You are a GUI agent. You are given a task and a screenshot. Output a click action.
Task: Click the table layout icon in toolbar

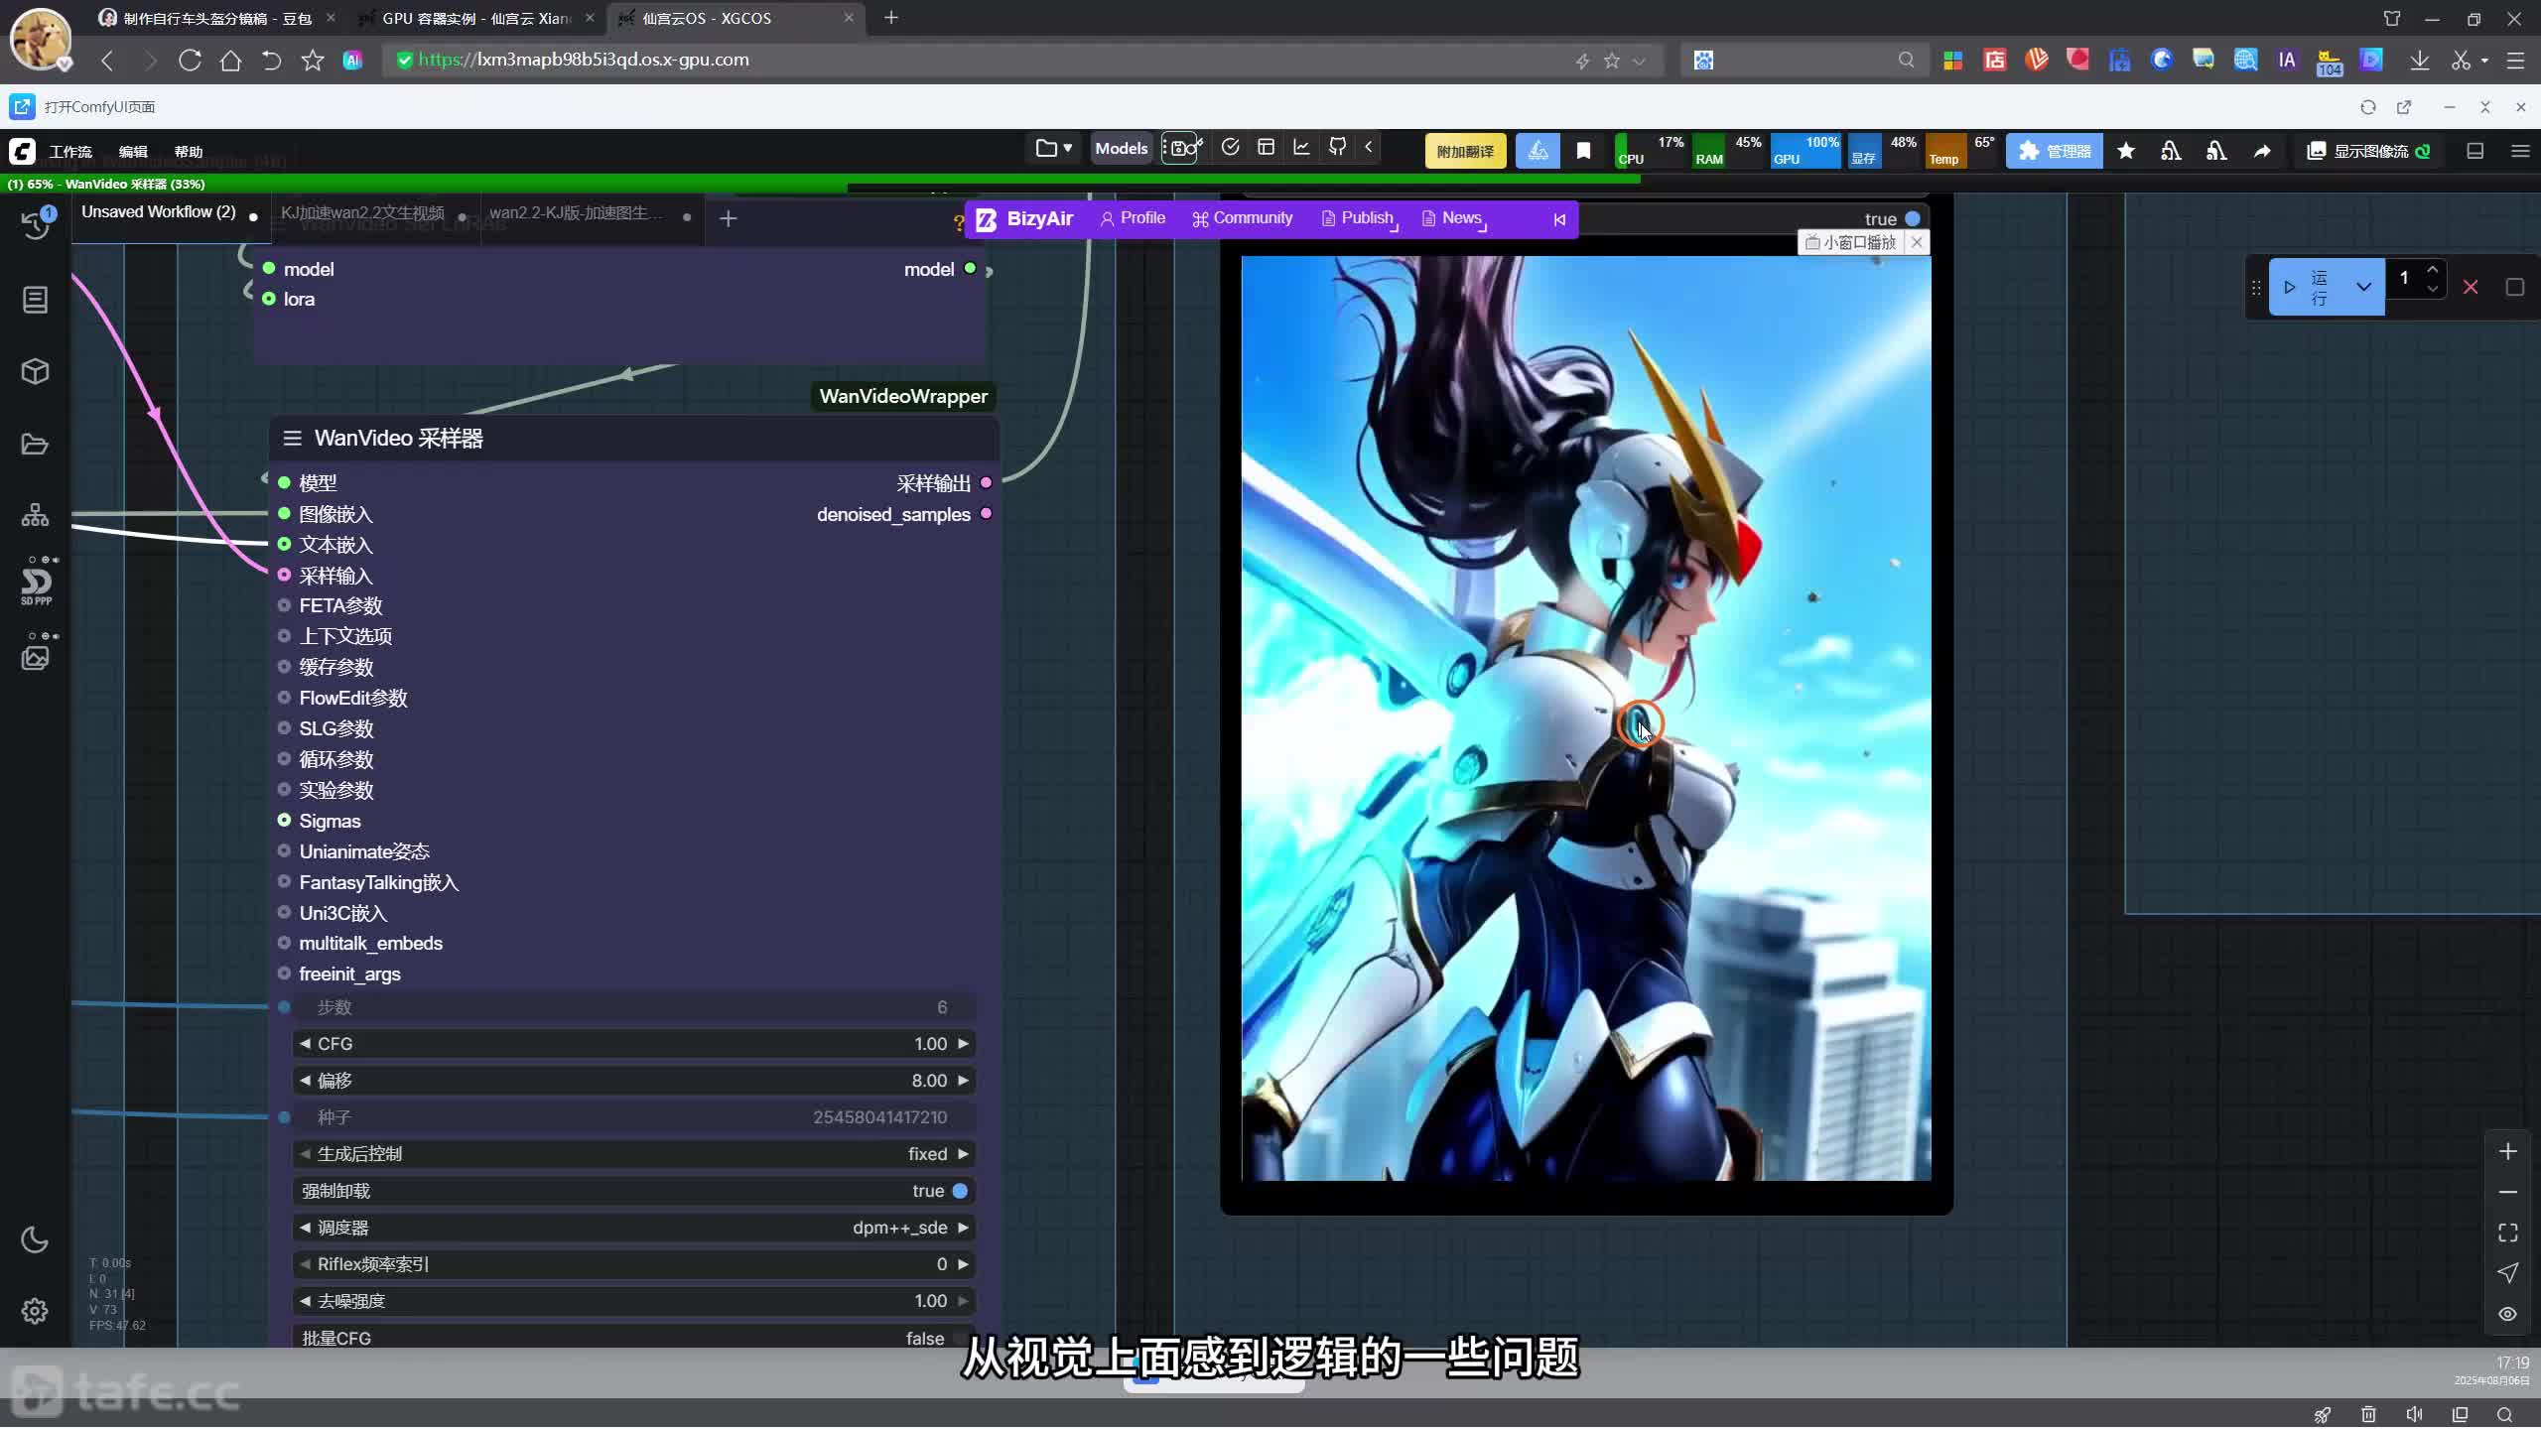pyautogui.click(x=1266, y=147)
